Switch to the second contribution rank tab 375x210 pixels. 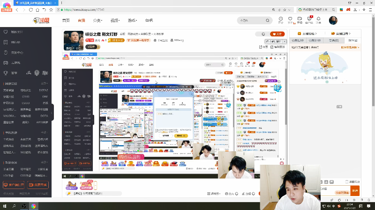coord(314,41)
